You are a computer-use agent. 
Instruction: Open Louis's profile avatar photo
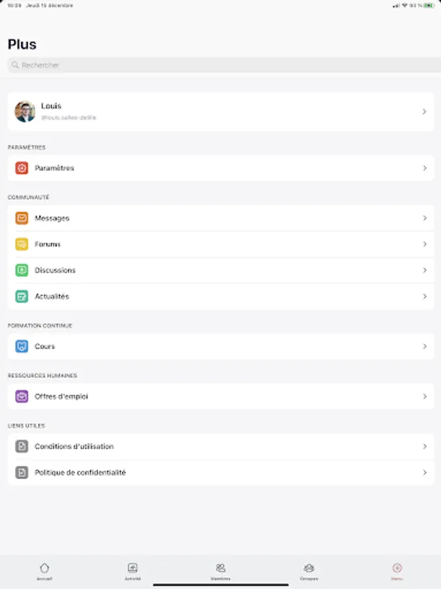(25, 111)
